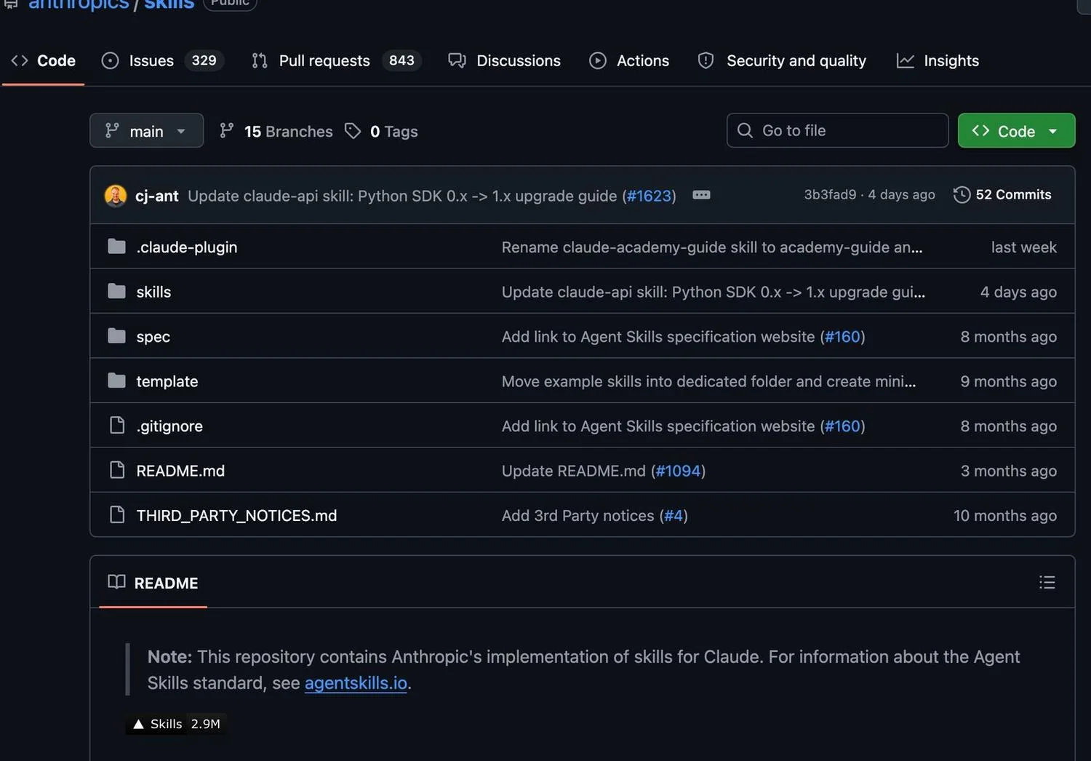Image resolution: width=1091 pixels, height=761 pixels.
Task: Click the folder icon for spec
Action: (116, 335)
